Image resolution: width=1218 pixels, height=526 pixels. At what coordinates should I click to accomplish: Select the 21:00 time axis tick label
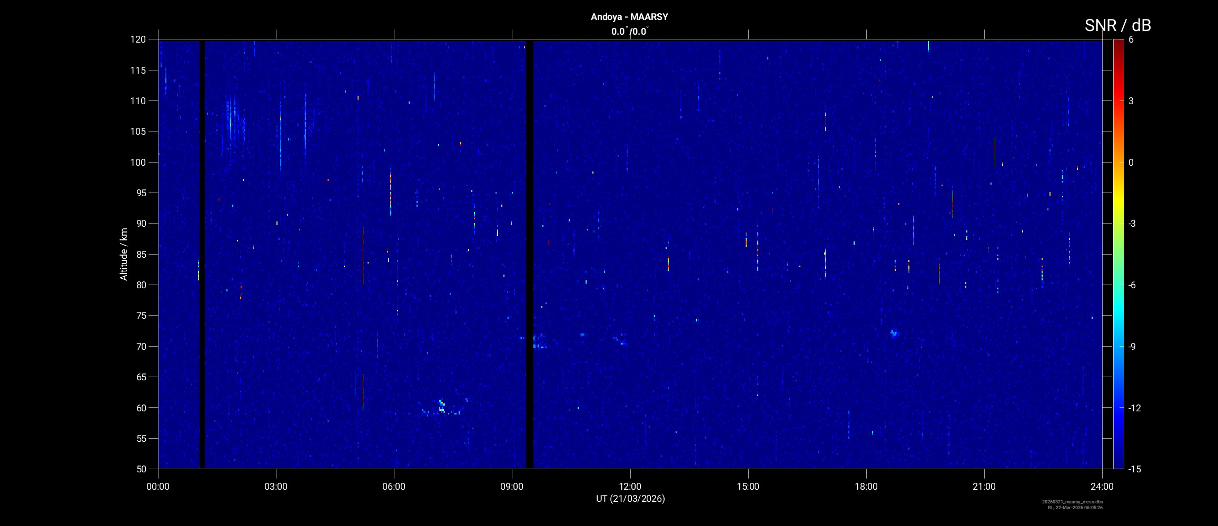pyautogui.click(x=984, y=487)
